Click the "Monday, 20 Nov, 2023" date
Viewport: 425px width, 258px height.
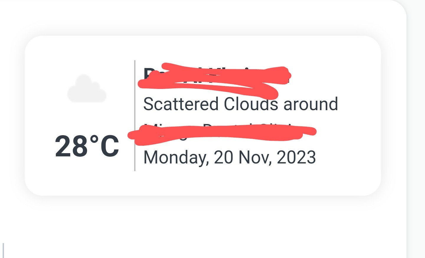coord(230,157)
